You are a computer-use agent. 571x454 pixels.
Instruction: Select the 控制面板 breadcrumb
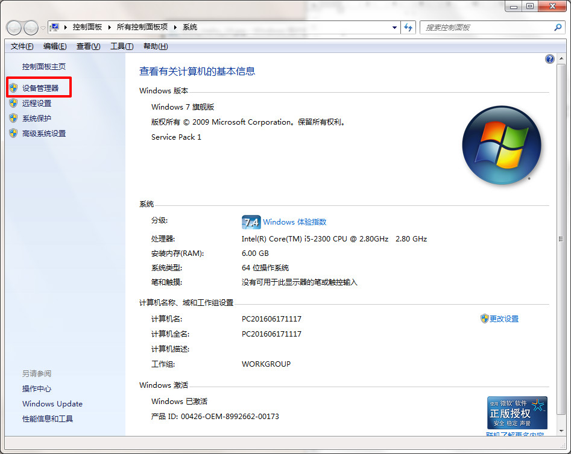click(87, 27)
